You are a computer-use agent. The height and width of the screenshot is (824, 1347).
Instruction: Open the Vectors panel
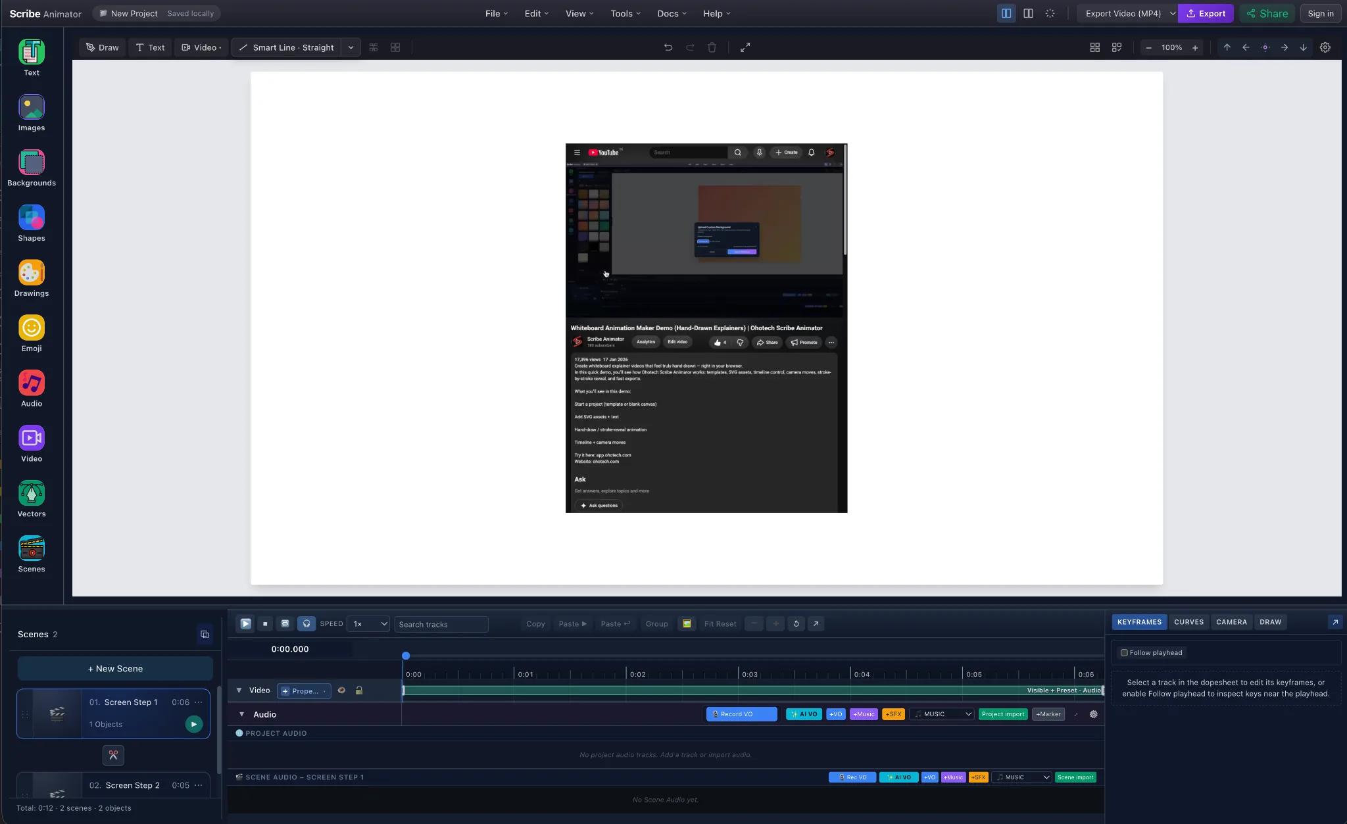[32, 500]
